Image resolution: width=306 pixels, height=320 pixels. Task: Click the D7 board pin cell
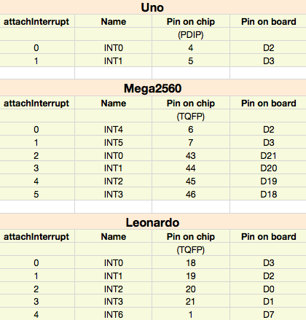point(269,315)
